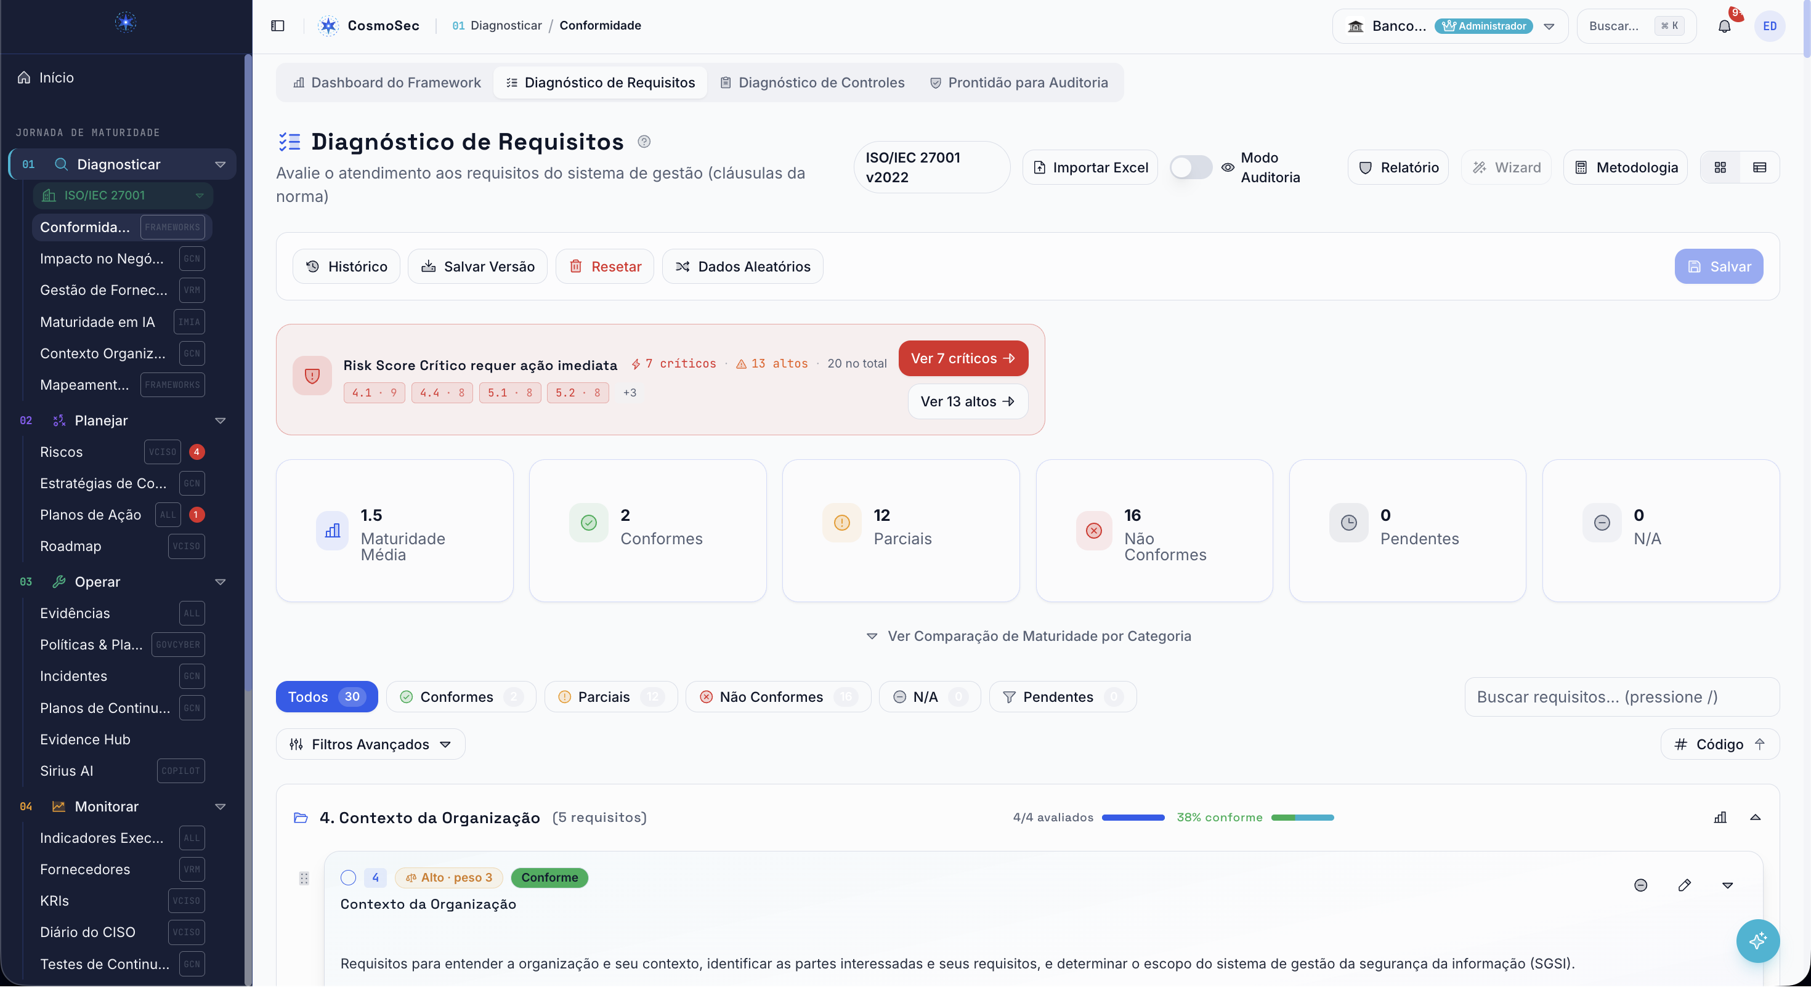Click the CosmoSec logo in header
This screenshot has height=1006, width=1811.
(328, 26)
